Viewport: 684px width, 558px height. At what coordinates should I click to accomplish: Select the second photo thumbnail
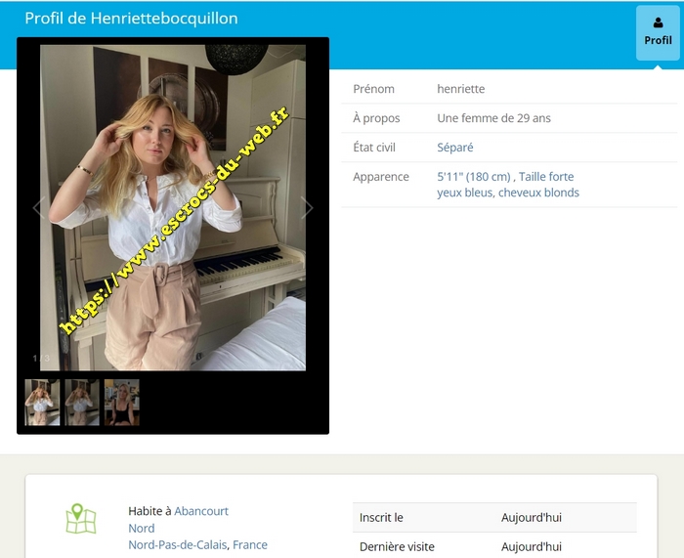click(82, 402)
